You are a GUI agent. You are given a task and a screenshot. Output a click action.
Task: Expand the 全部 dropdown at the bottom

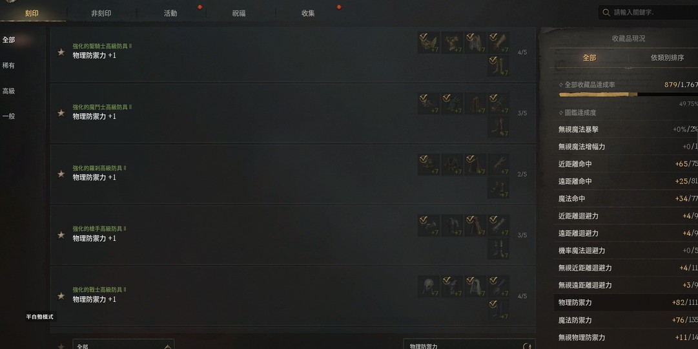pos(123,344)
